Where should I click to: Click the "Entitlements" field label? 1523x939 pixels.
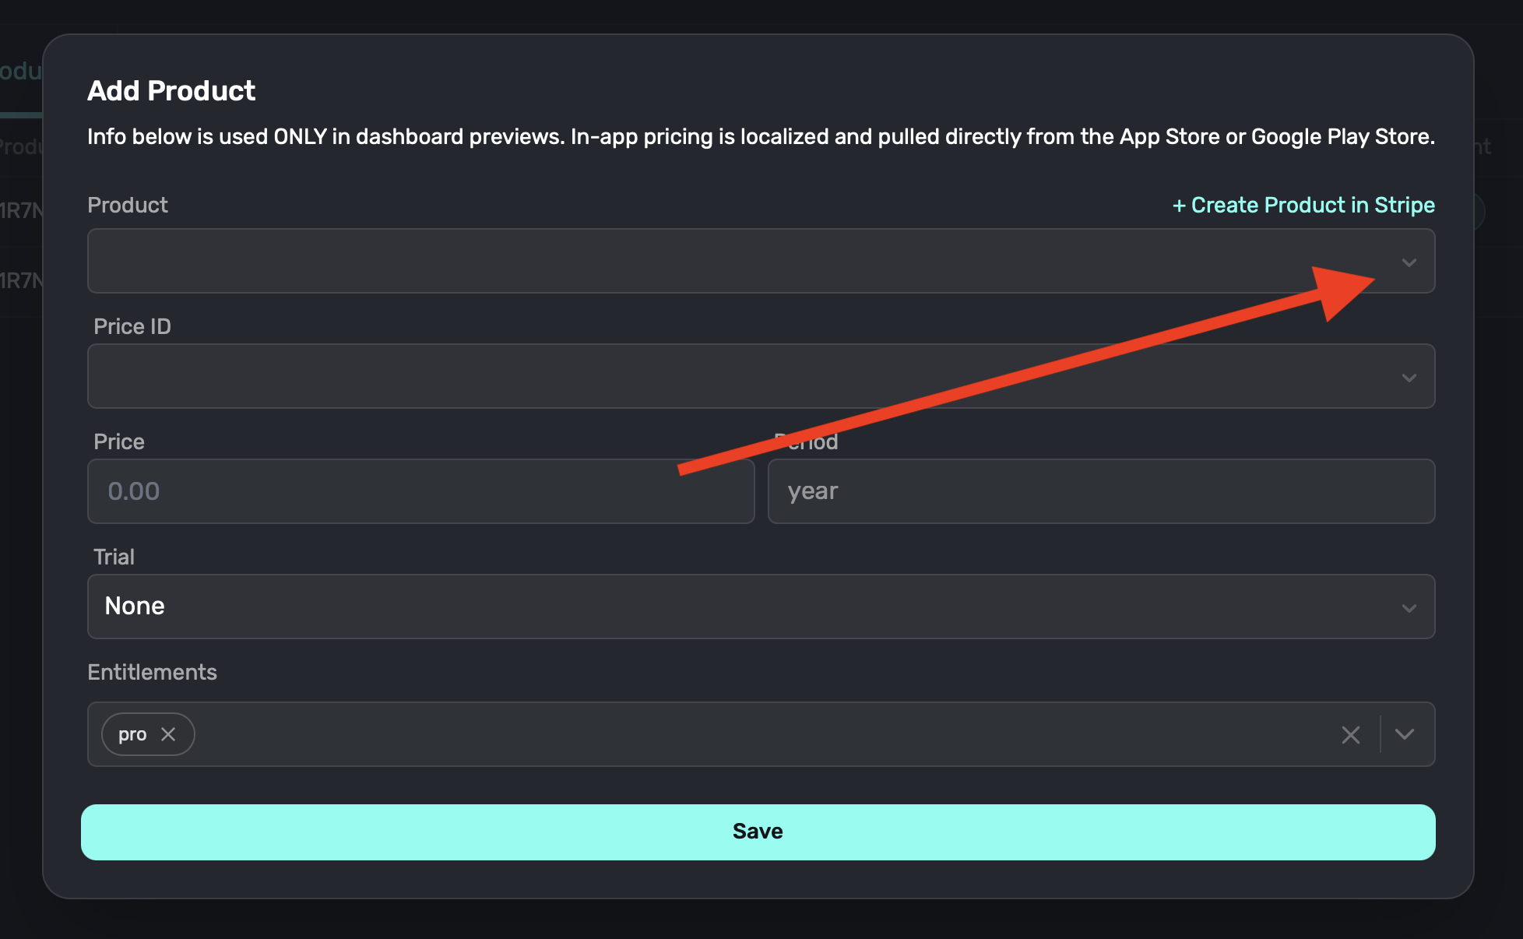tap(152, 672)
